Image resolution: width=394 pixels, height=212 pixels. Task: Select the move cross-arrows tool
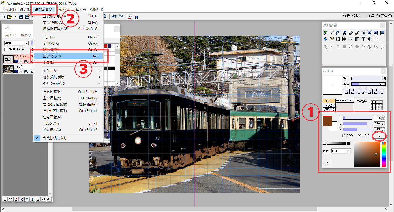tap(369, 39)
